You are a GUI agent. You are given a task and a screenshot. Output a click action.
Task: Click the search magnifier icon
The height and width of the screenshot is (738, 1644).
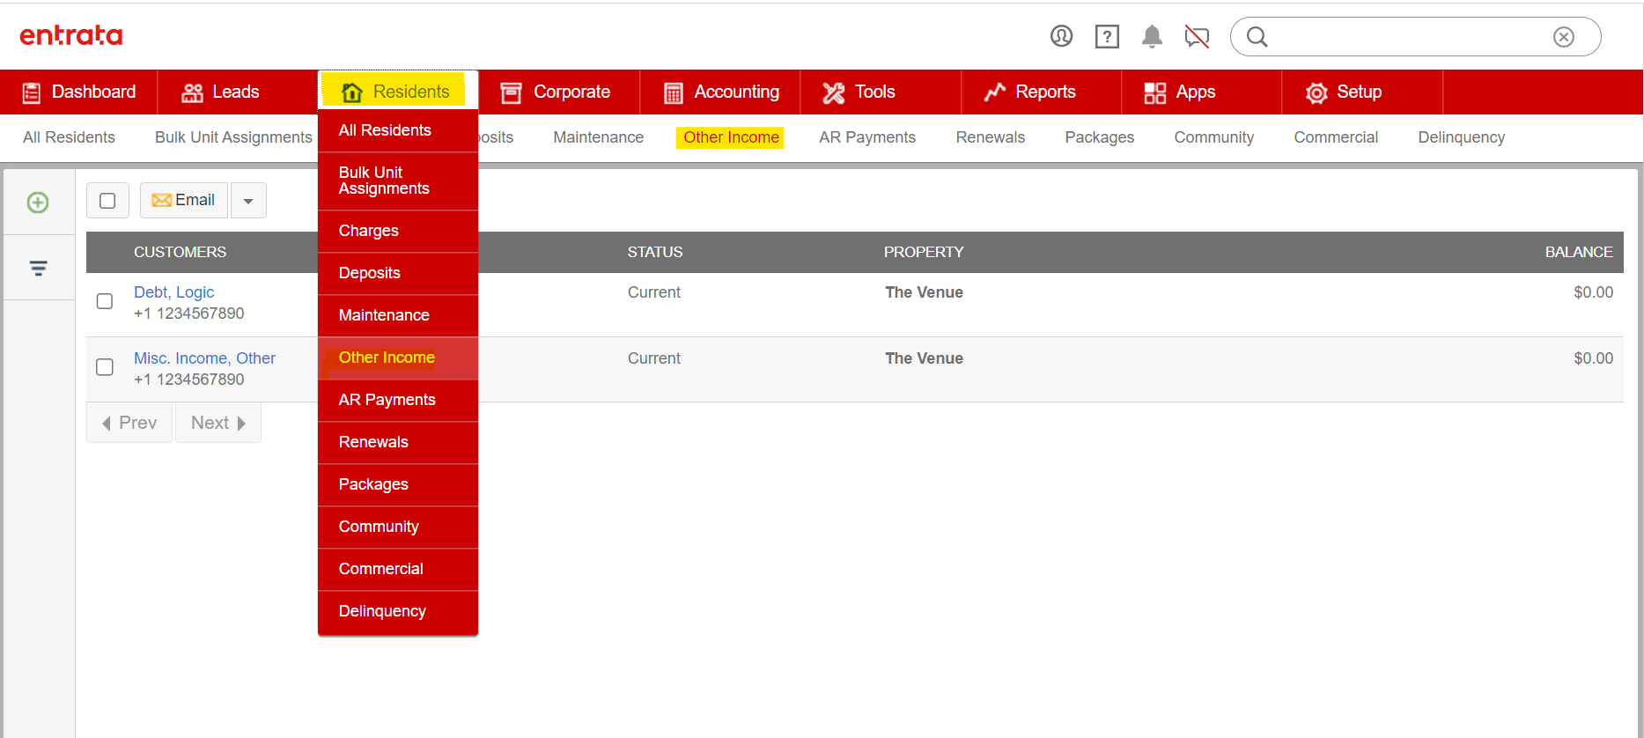pyautogui.click(x=1257, y=37)
